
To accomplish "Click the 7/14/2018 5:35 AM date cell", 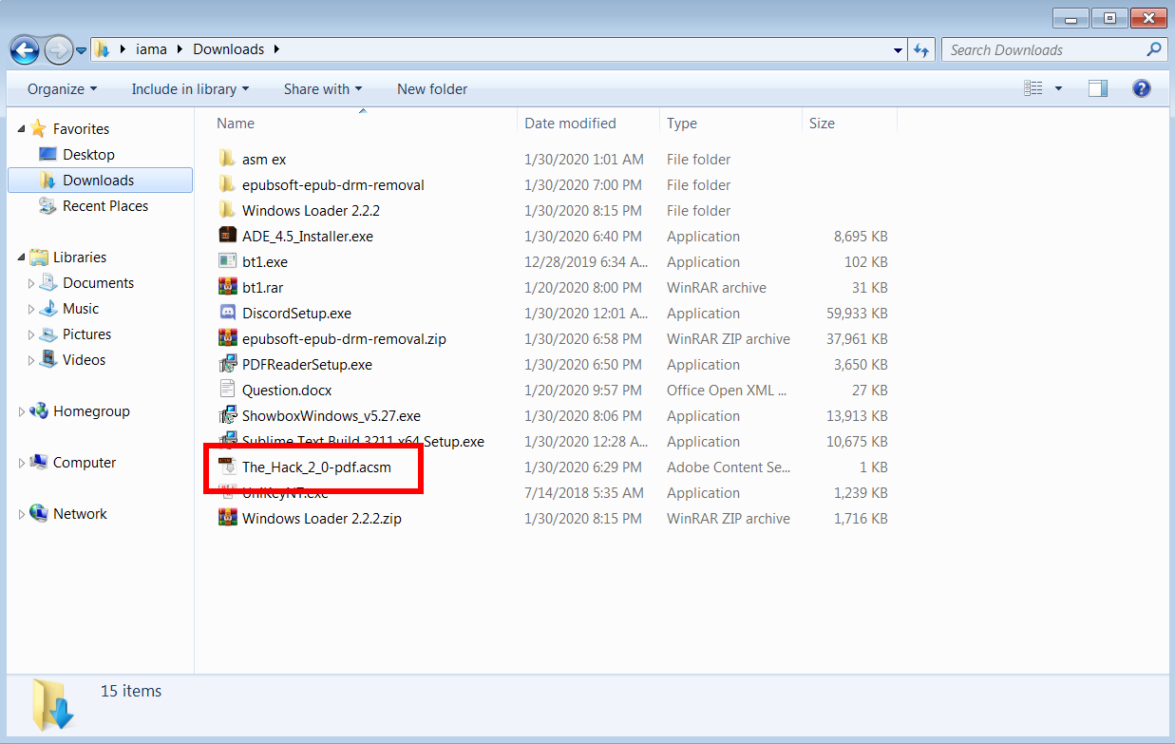I will click(584, 492).
